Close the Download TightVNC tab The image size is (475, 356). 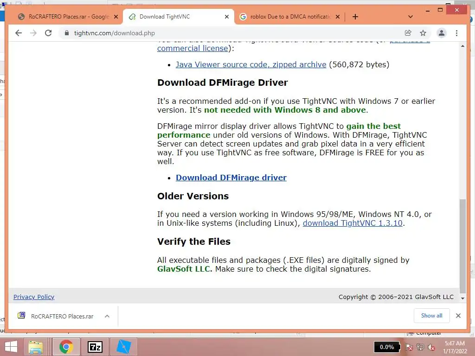pyautogui.click(x=226, y=17)
